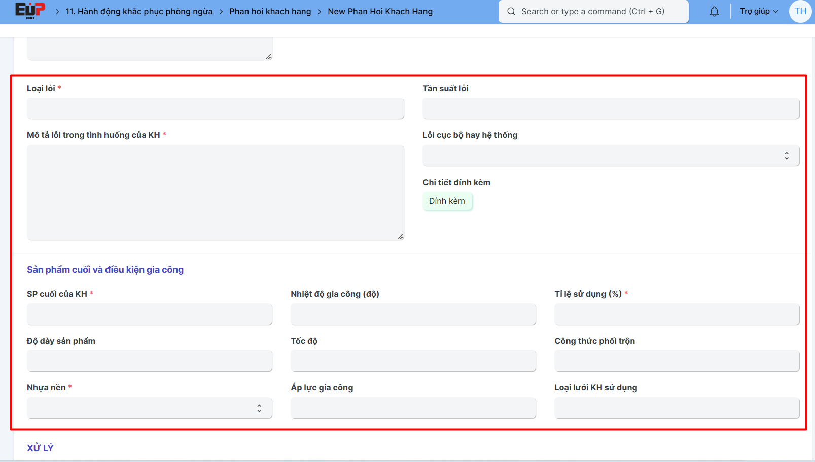Go to Phan hoi khach hang breadcrumb
Image resolution: width=815 pixels, height=462 pixels.
coord(270,11)
